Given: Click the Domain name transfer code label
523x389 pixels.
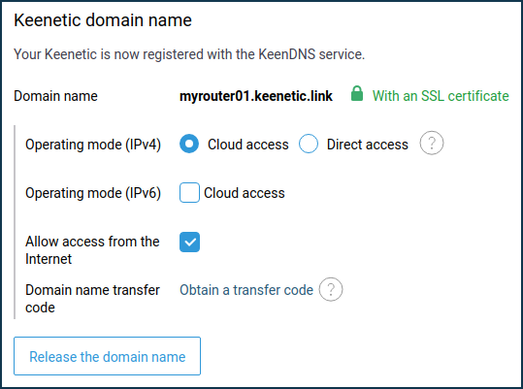Looking at the screenshot, I should 93,299.
